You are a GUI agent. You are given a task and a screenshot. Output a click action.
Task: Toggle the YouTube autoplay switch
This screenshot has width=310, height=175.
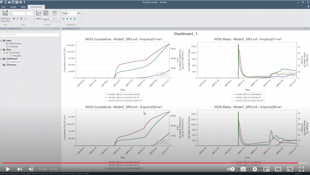click(230, 169)
